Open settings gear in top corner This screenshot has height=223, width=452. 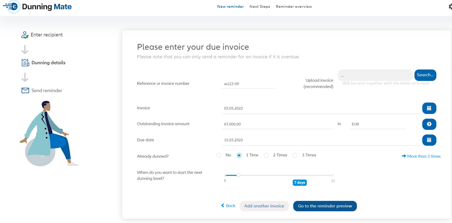pos(450,7)
